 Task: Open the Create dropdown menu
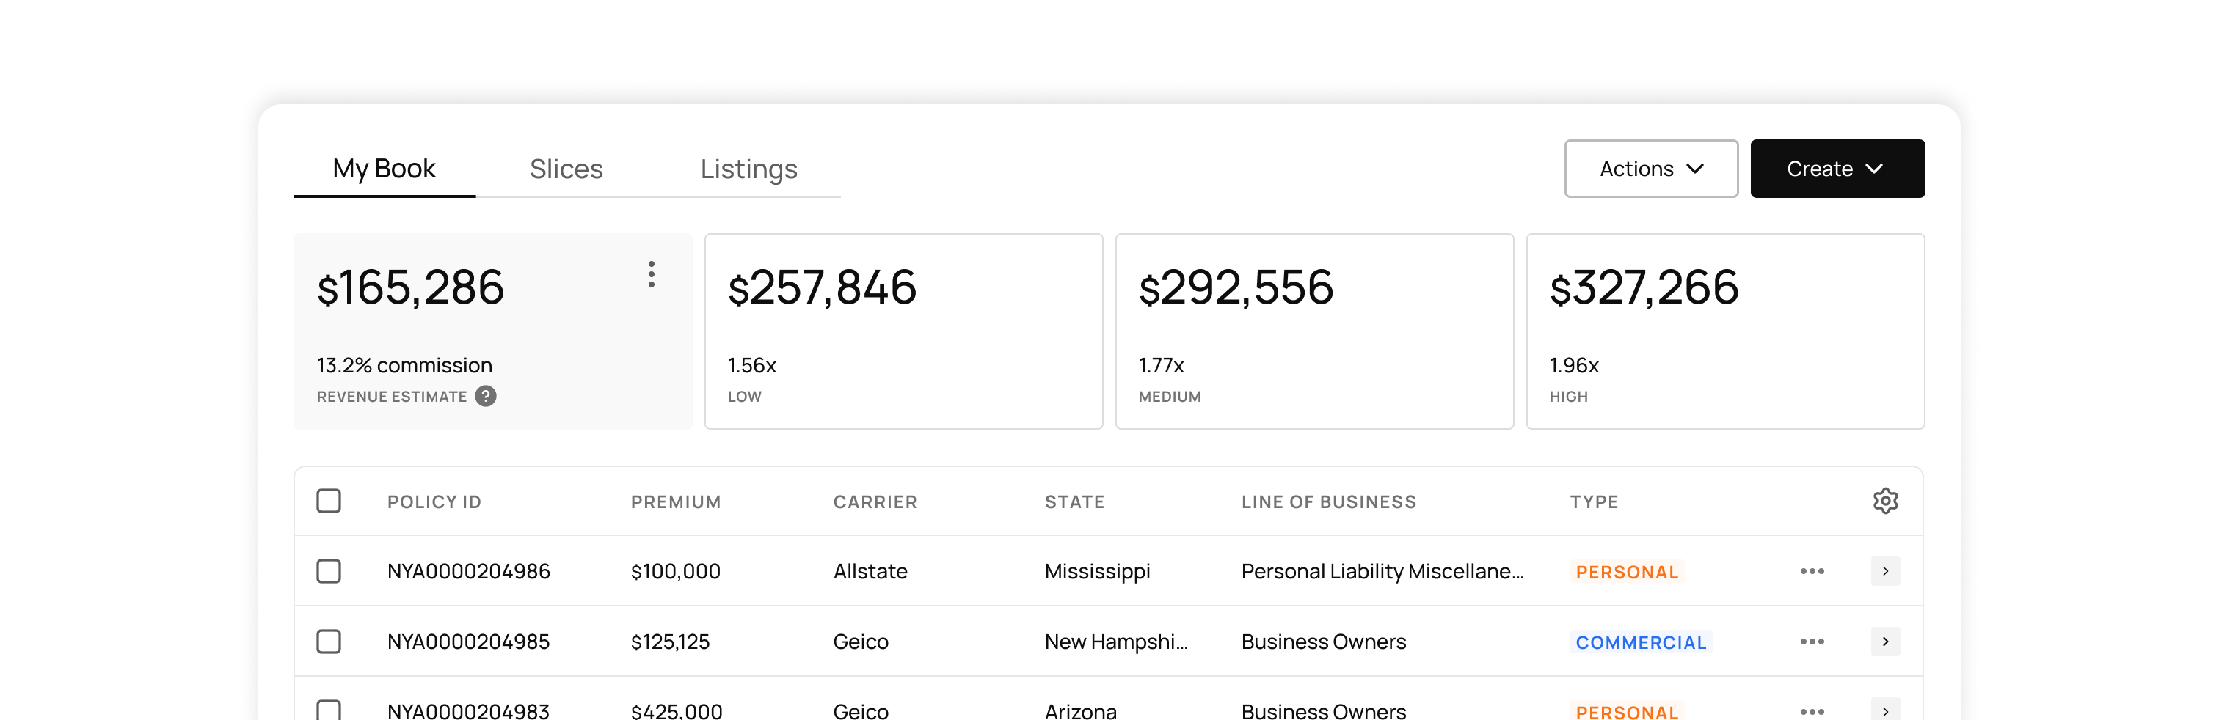coord(1837,169)
